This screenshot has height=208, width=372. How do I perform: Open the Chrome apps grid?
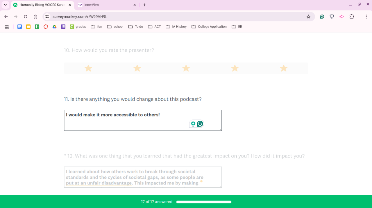[x=7, y=27]
